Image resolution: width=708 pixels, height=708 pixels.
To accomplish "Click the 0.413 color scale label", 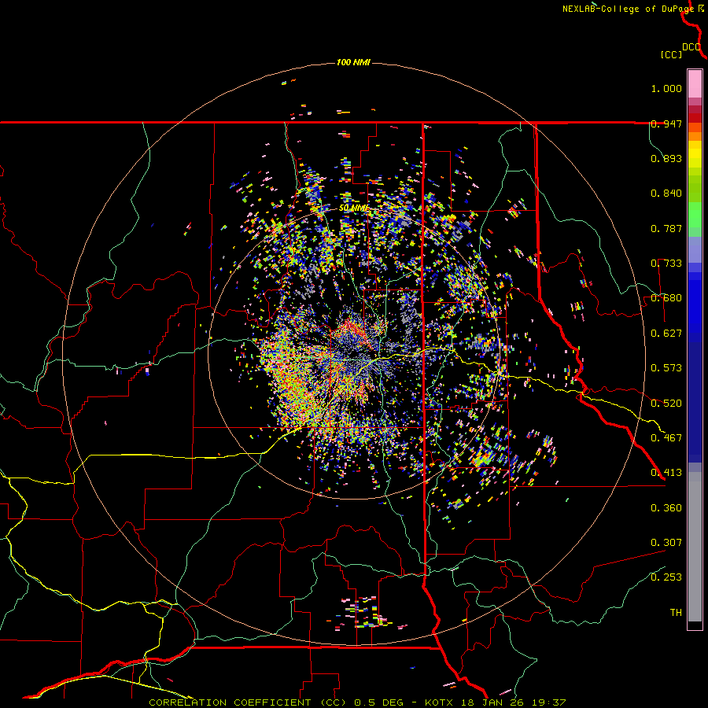I will tap(666, 473).
